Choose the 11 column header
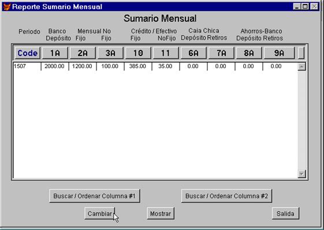This screenshot has width=324, height=230. pos(166,53)
